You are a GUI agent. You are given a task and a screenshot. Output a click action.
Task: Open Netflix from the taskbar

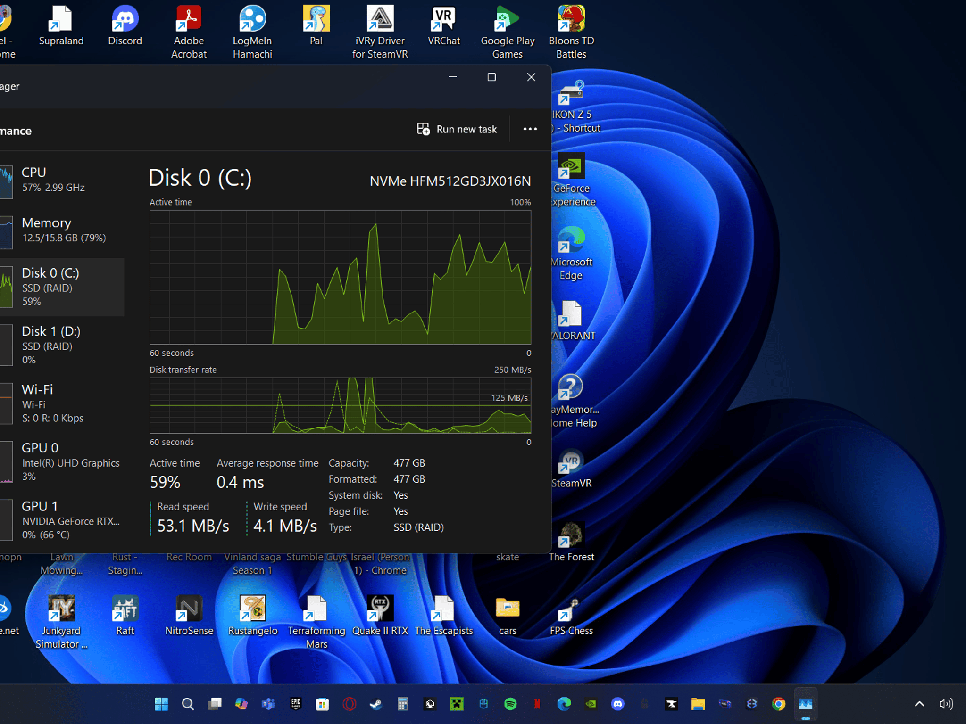[x=537, y=704]
